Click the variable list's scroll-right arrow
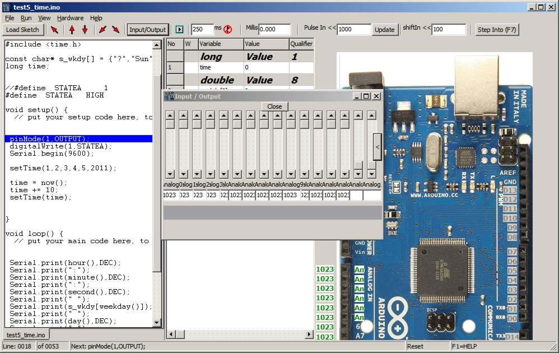 (x=309, y=334)
